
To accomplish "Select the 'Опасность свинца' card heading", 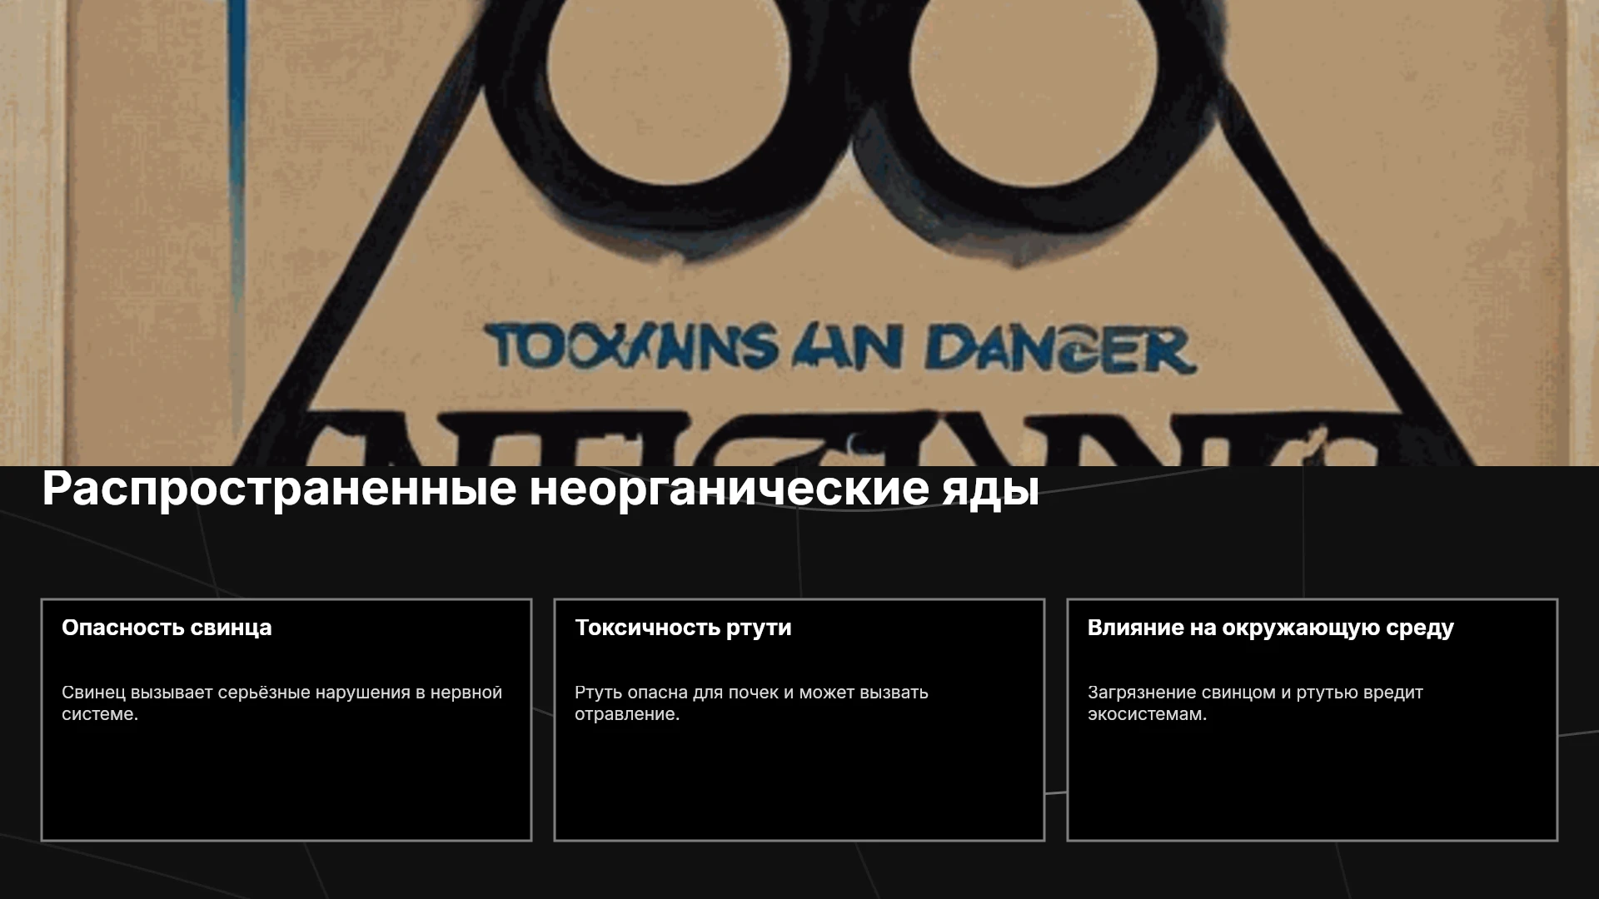I will tap(167, 628).
